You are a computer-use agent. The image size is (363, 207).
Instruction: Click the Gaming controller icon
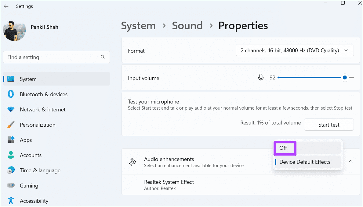[11, 185]
